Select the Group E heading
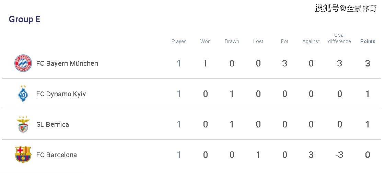The image size is (385, 173). click(25, 19)
